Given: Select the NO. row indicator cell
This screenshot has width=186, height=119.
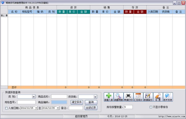Looking at the screenshot, I should 4,15.
